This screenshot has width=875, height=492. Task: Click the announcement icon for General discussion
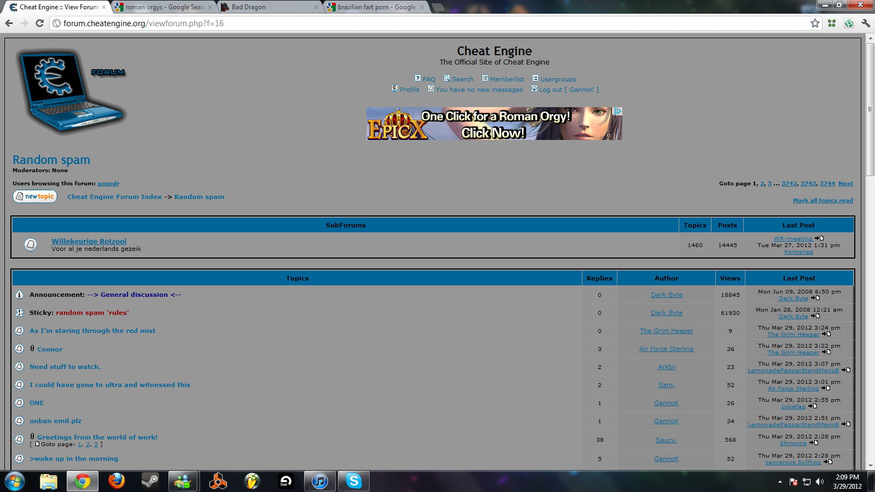[x=19, y=295]
